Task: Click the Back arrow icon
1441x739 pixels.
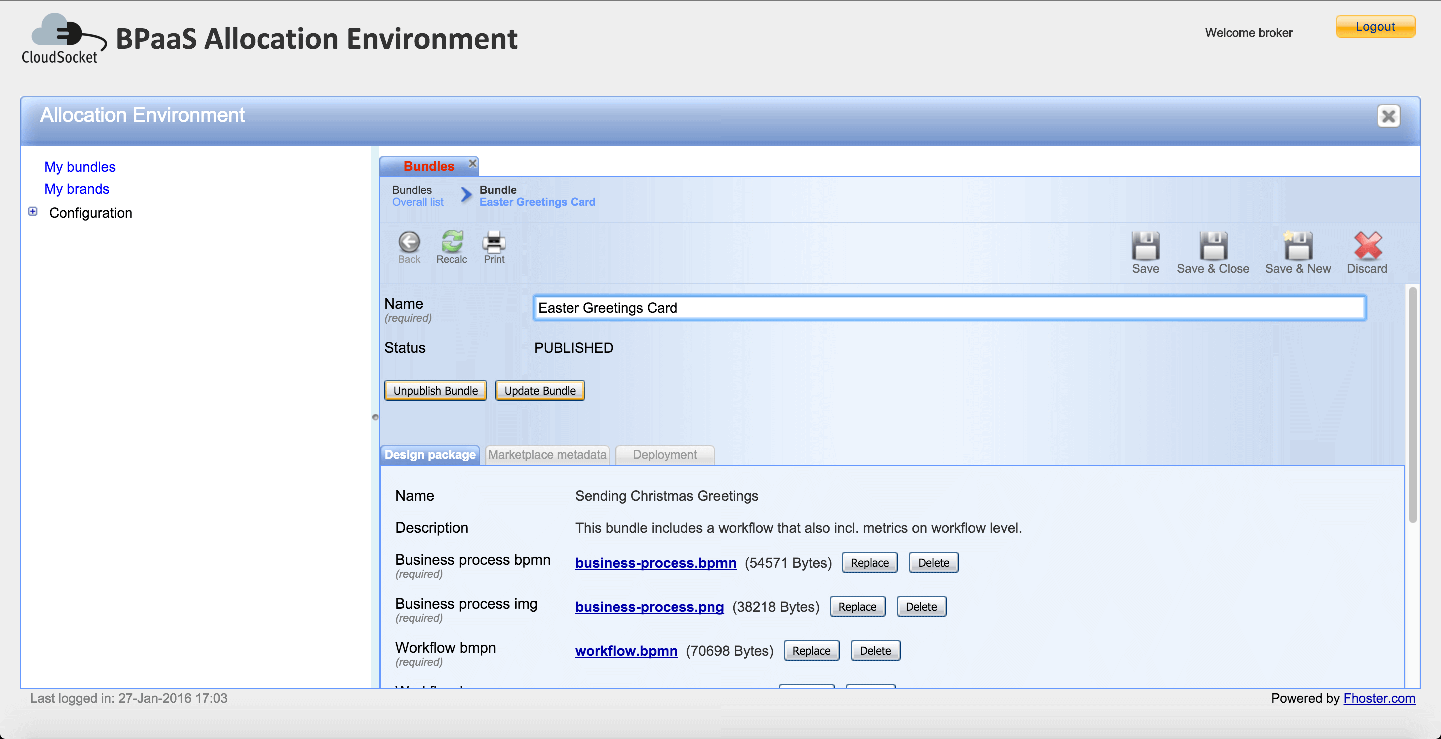Action: coord(409,243)
